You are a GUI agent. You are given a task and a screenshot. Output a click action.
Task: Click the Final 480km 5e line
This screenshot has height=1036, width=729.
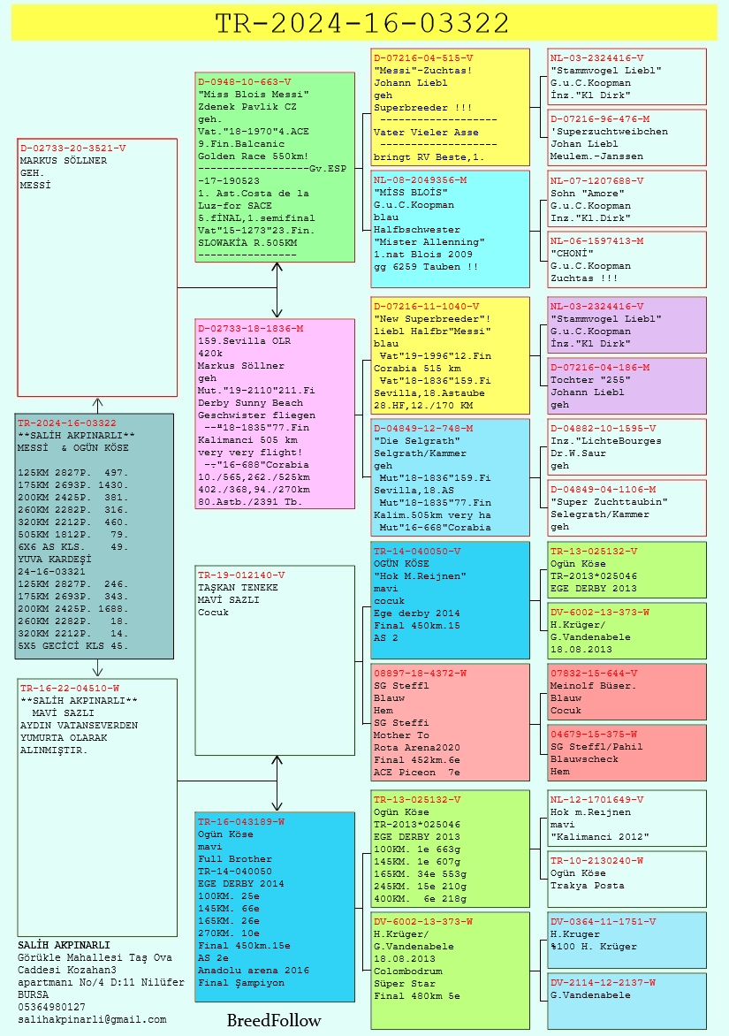coord(417,995)
